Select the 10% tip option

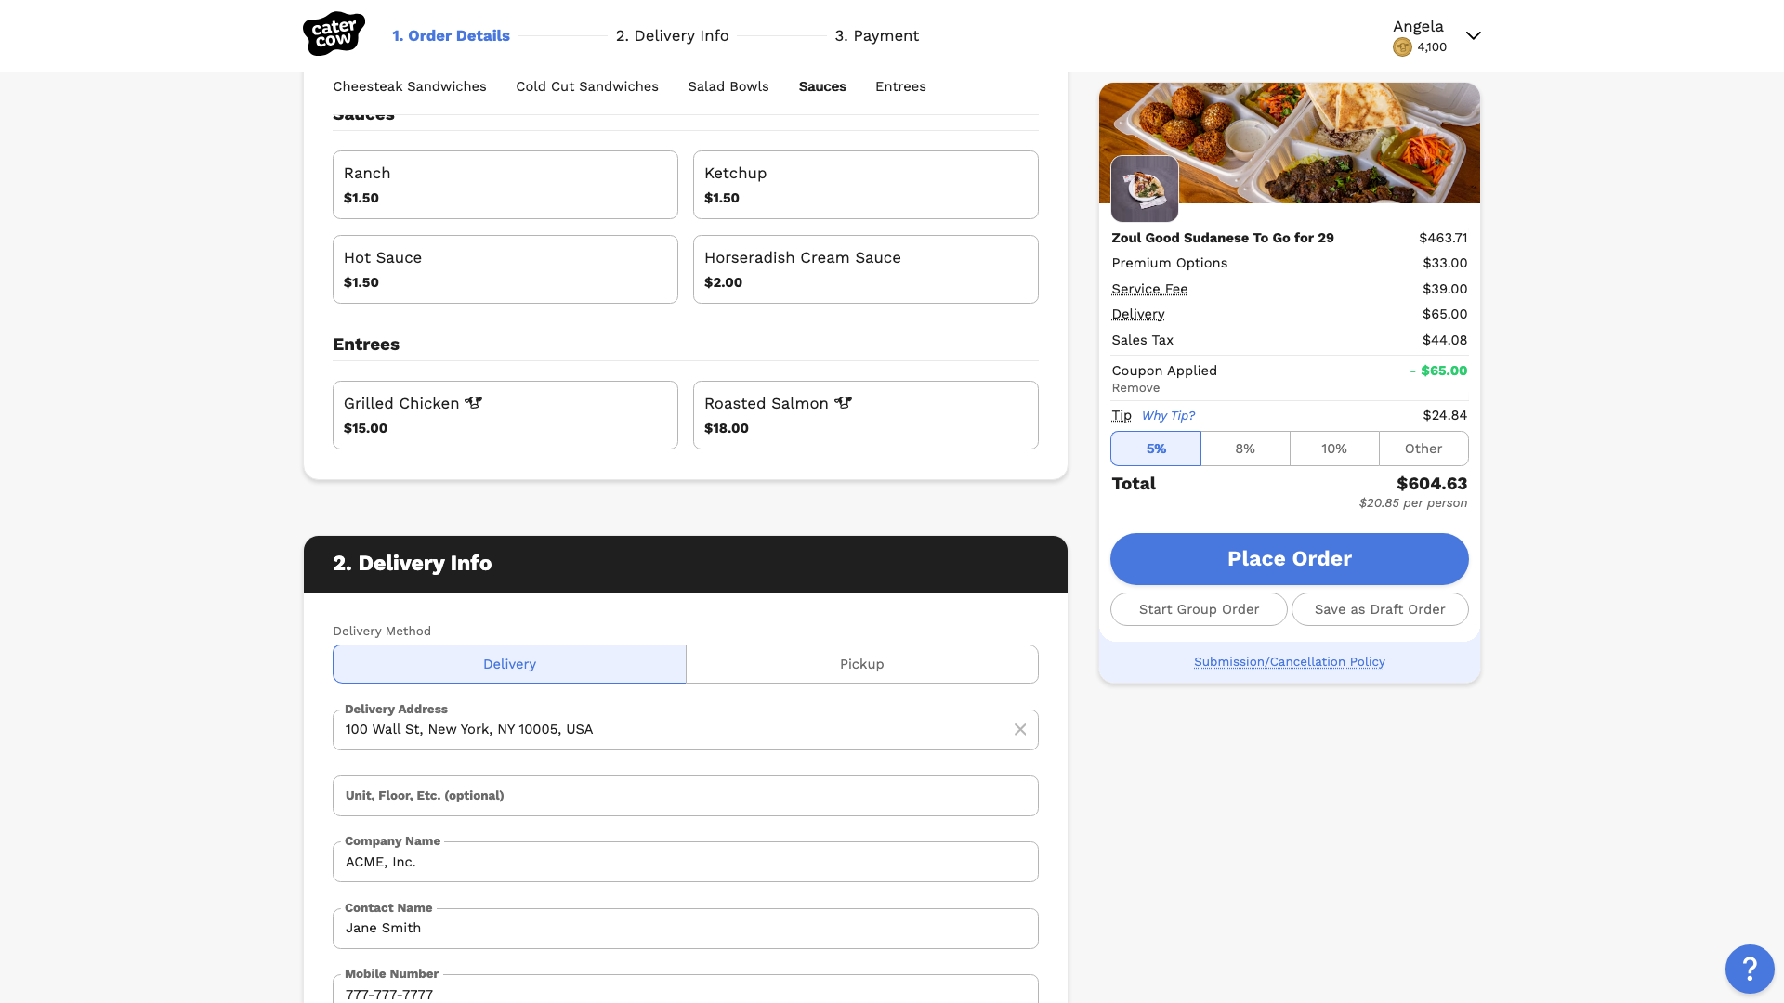pyautogui.click(x=1334, y=449)
